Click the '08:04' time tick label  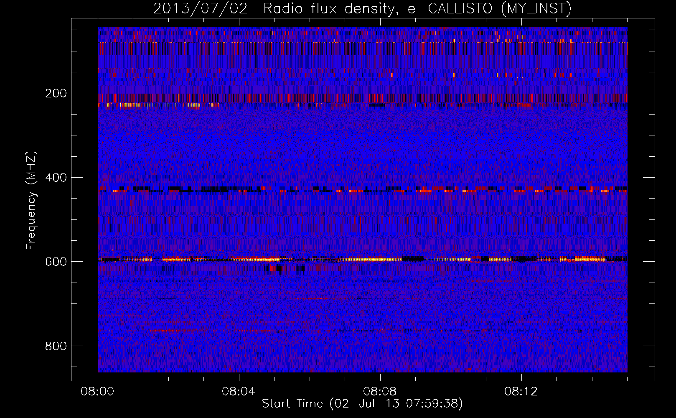[239, 392]
